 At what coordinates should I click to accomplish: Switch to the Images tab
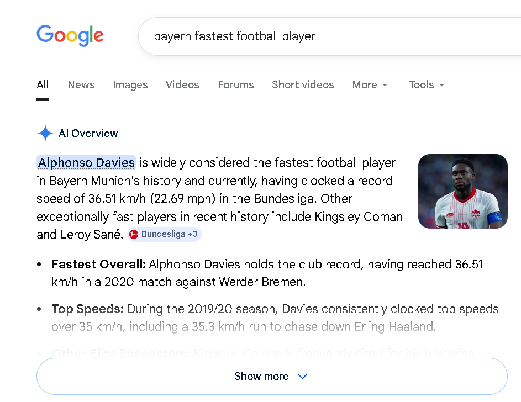point(130,85)
